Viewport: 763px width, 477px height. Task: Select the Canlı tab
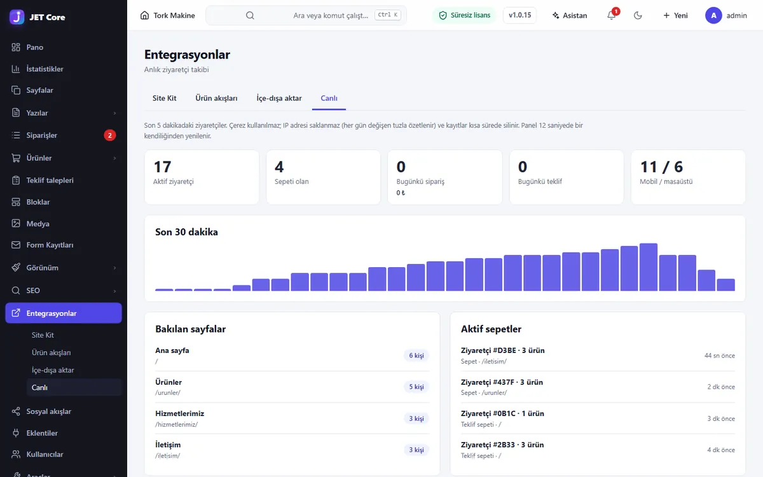tap(329, 98)
